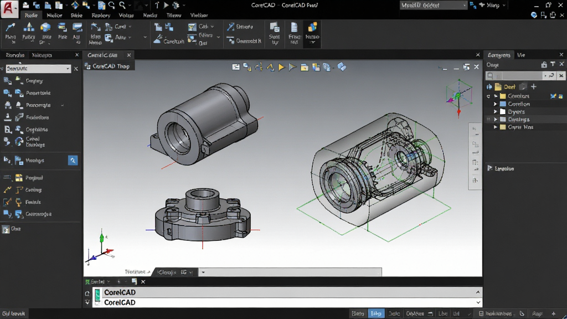Expand the "Oyrer Nne" tree node arrow
Viewport: 567px width, 319px height.
pyautogui.click(x=496, y=127)
